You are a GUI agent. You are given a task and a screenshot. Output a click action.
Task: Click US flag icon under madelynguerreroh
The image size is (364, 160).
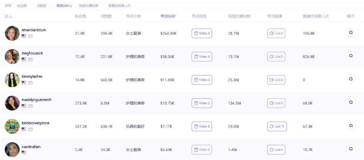click(x=24, y=106)
